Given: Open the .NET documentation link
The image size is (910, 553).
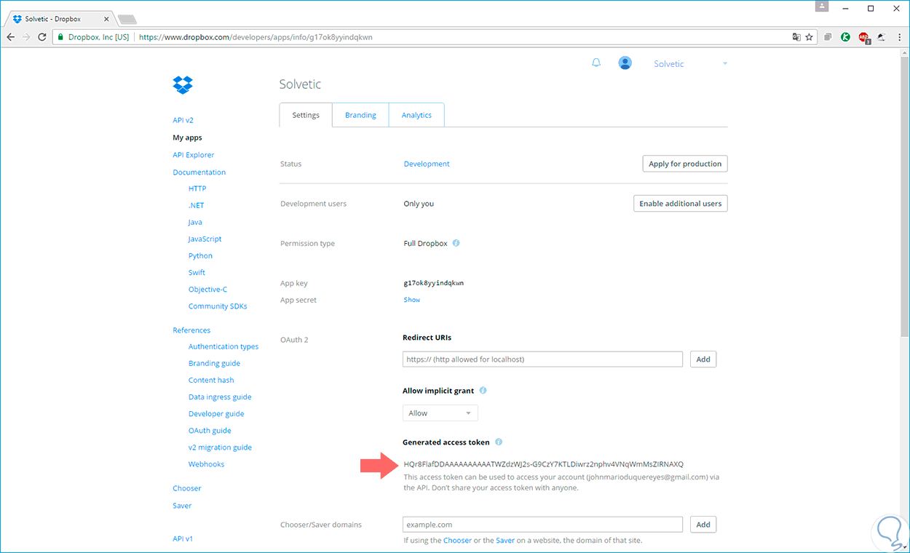Looking at the screenshot, I should [196, 205].
